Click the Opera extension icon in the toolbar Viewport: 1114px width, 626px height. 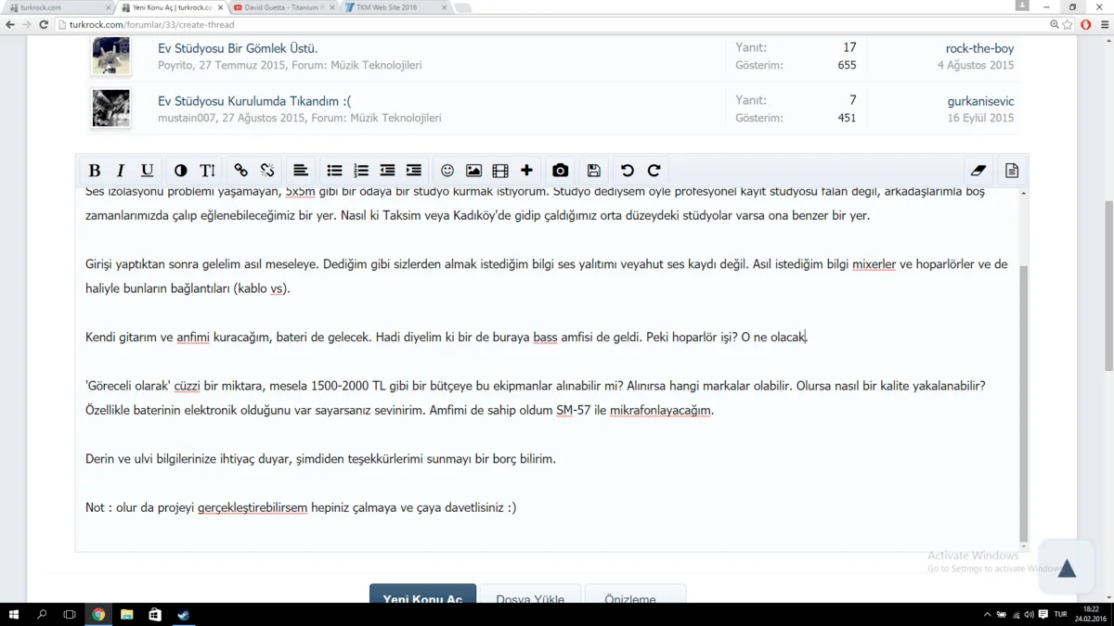(1086, 25)
